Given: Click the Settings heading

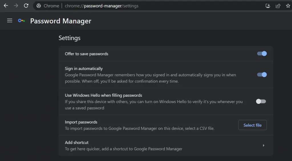Looking at the screenshot, I should [70, 38].
